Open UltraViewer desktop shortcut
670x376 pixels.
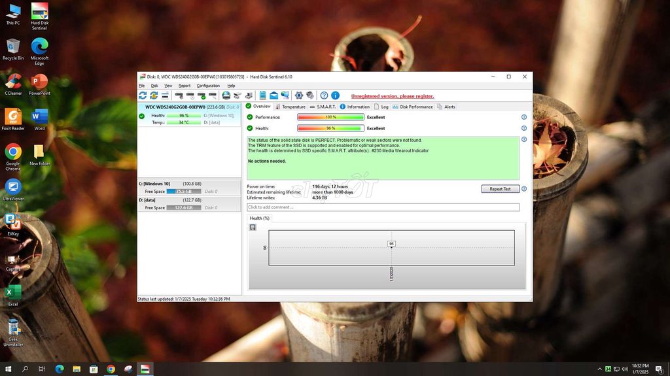point(13,190)
